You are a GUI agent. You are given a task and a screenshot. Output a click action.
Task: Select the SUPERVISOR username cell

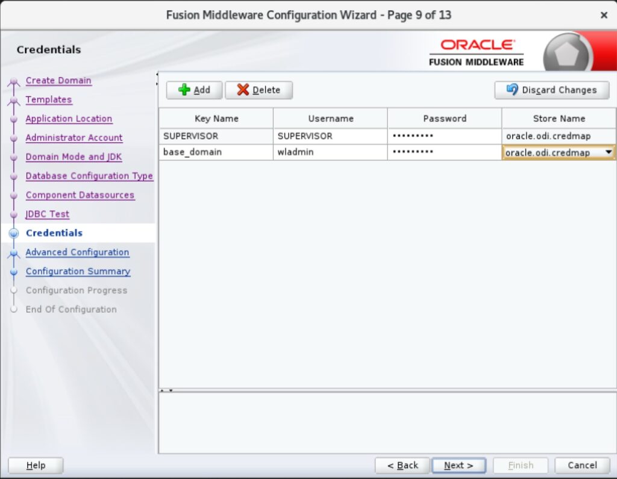click(331, 136)
